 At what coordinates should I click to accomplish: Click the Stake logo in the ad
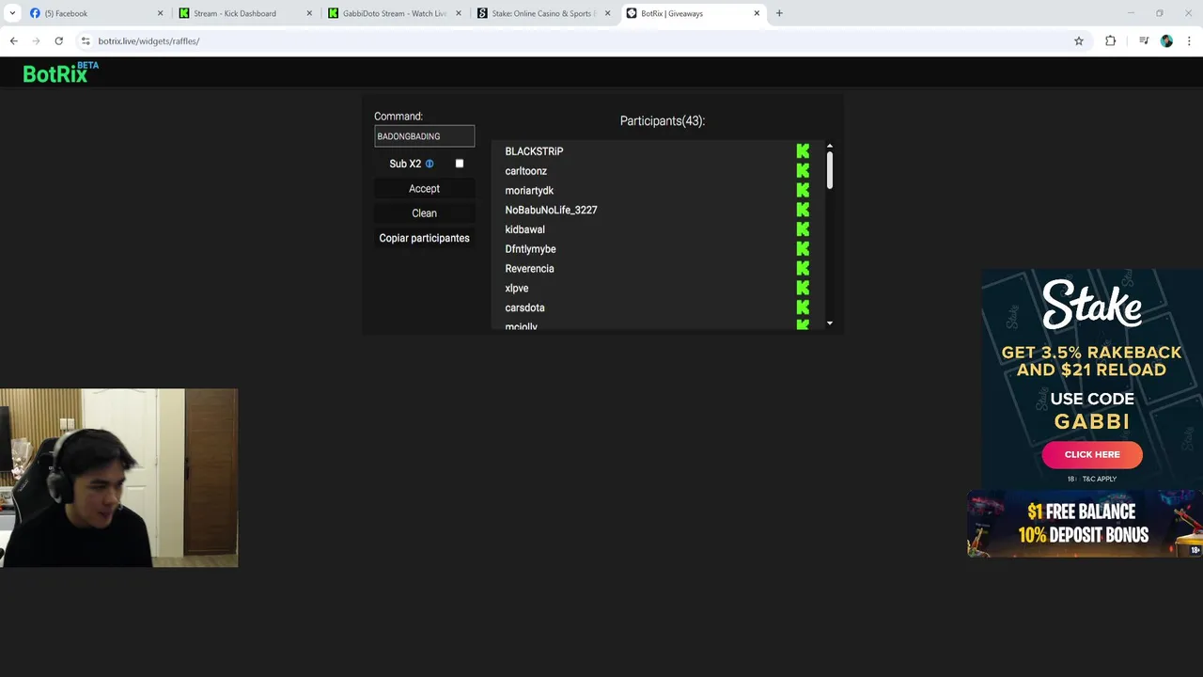click(1092, 305)
